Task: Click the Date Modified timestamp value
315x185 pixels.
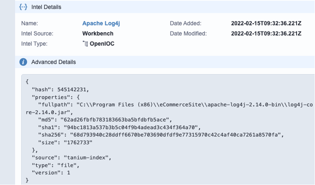Action: [x=266, y=33]
